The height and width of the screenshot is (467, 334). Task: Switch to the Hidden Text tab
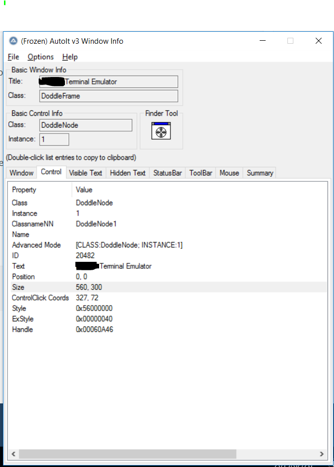tap(127, 173)
